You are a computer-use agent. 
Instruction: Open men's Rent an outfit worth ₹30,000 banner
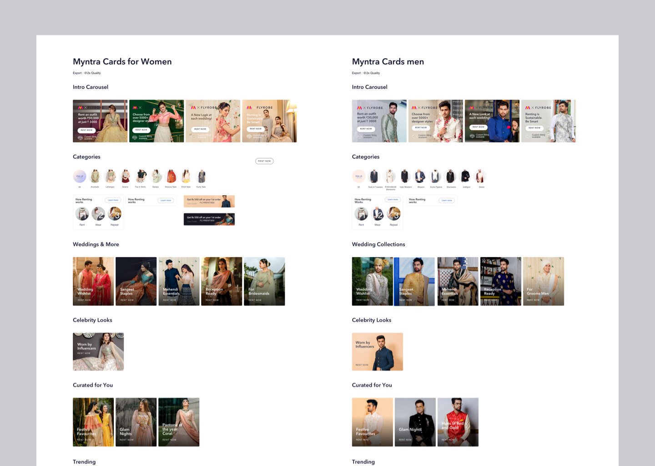coord(379,121)
